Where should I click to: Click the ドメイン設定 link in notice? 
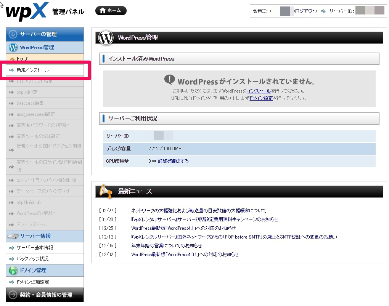coord(261,98)
